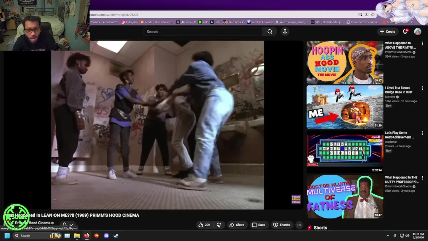This screenshot has width=428, height=241.
Task: Open Discord from the taskbar
Action: coord(106,236)
